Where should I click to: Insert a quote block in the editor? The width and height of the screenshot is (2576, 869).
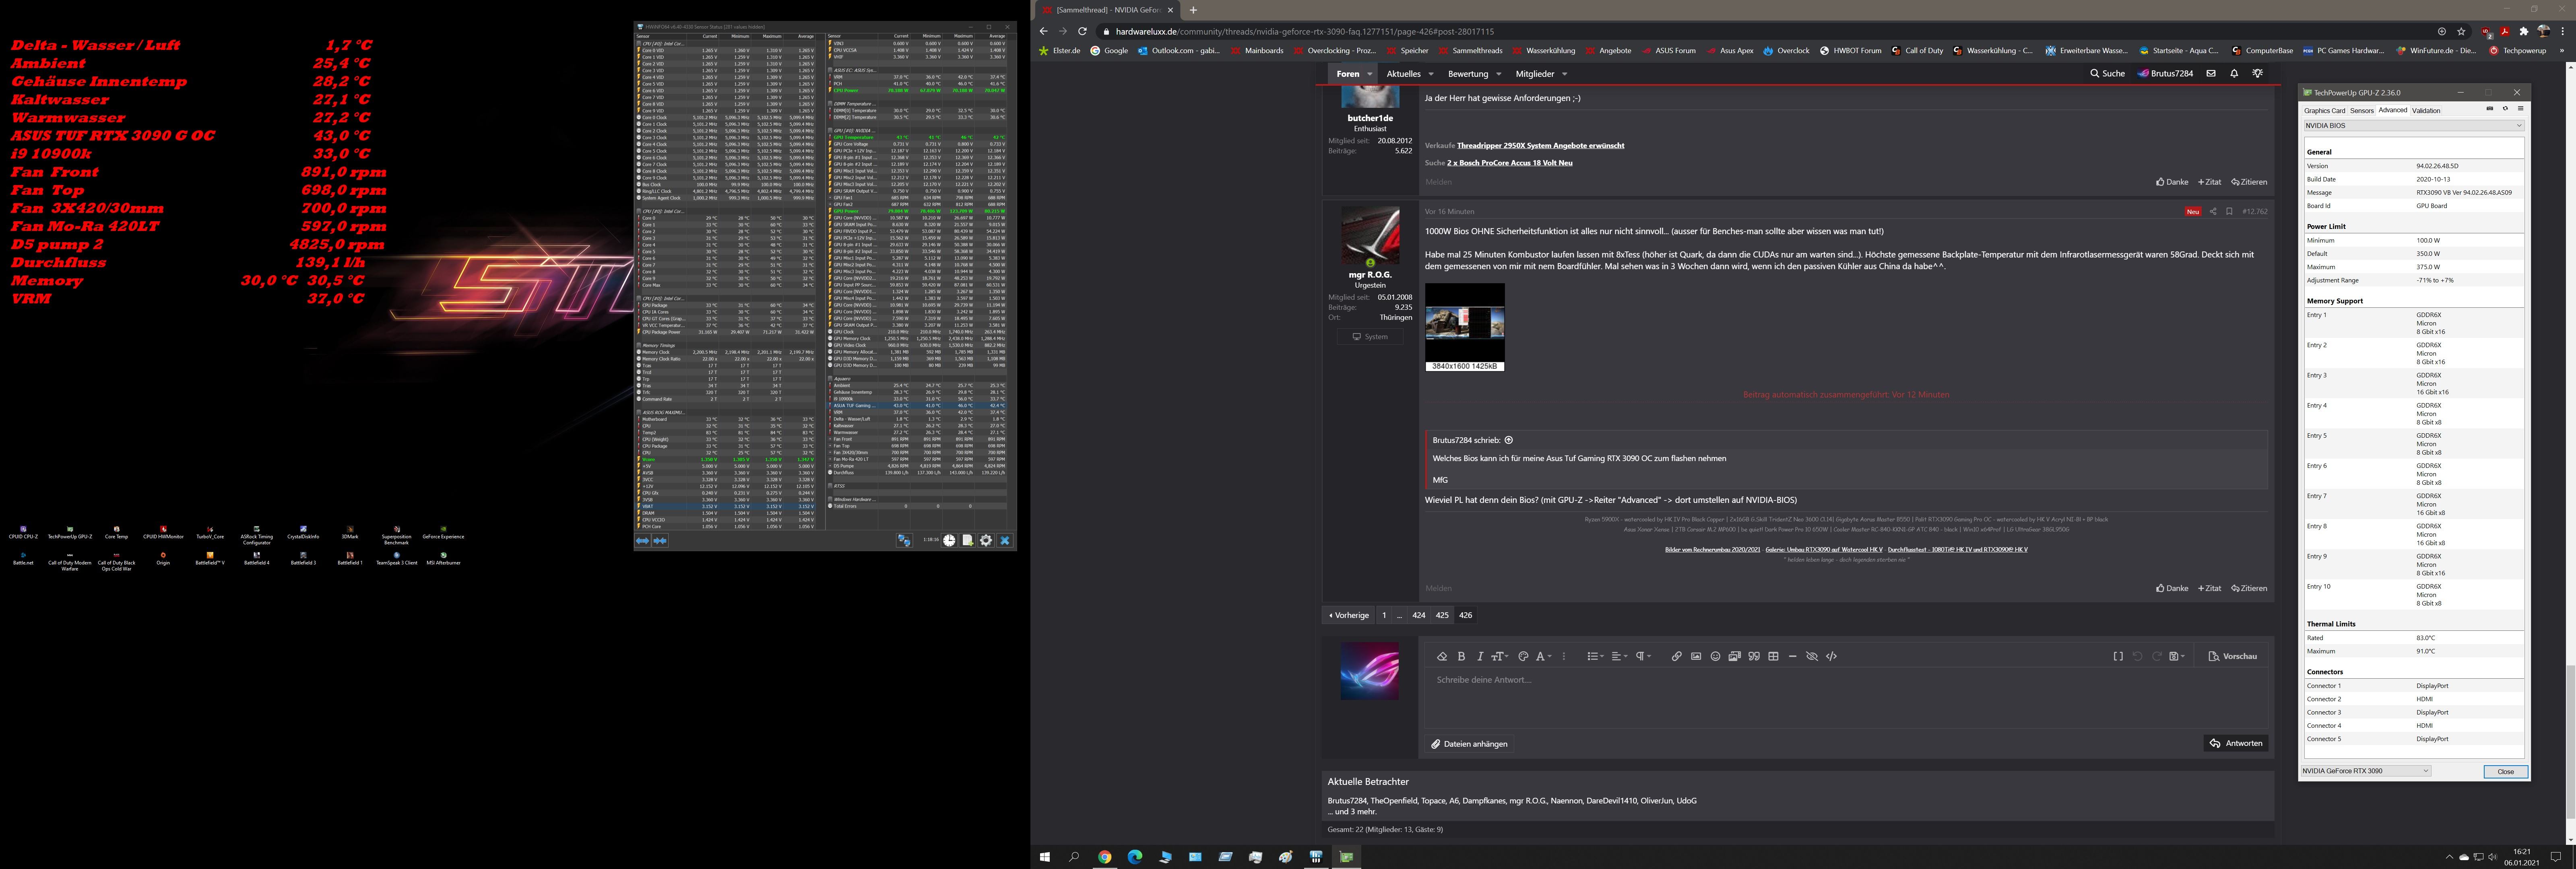(1754, 657)
